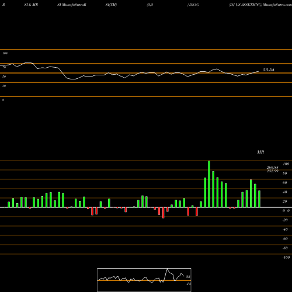Click the 252.99 value label
The image size is (292, 292).
(272, 171)
